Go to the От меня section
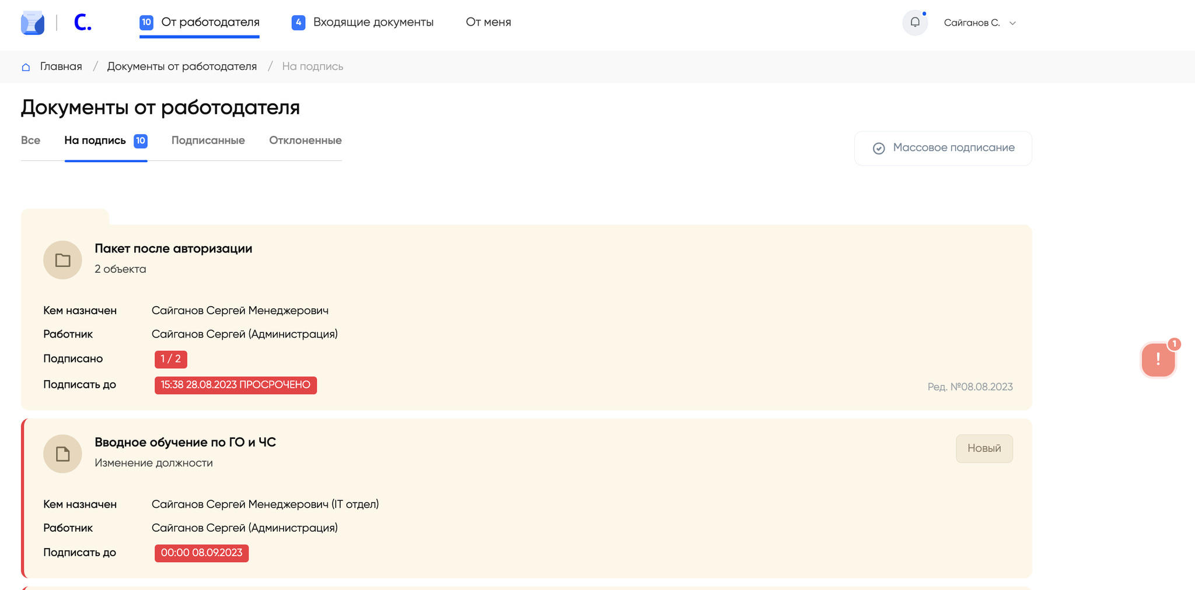This screenshot has width=1195, height=590. [x=488, y=22]
